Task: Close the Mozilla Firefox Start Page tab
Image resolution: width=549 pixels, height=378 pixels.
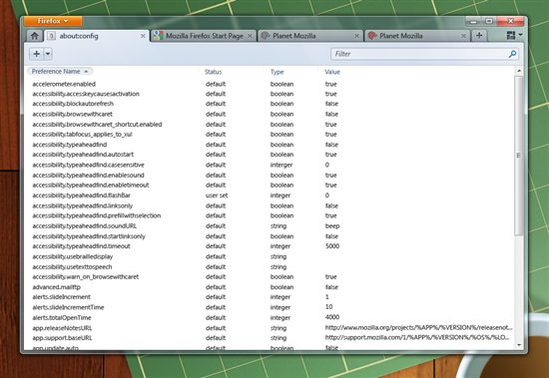Action: (x=250, y=36)
